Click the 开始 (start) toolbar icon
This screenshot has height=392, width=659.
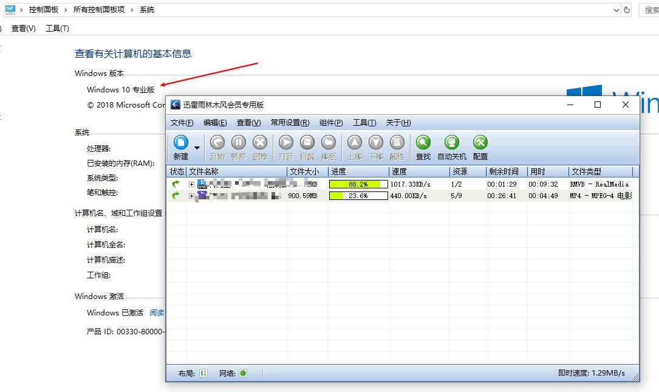click(x=217, y=143)
